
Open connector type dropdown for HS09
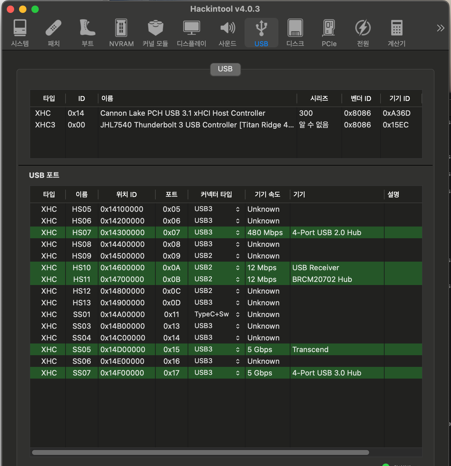217,256
